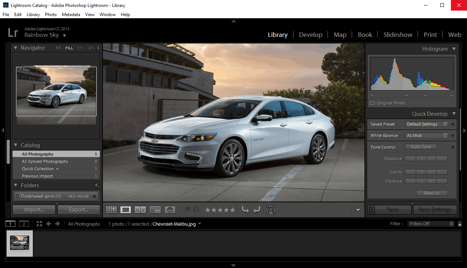
Task: Open the Slideshow module
Action: (398, 35)
